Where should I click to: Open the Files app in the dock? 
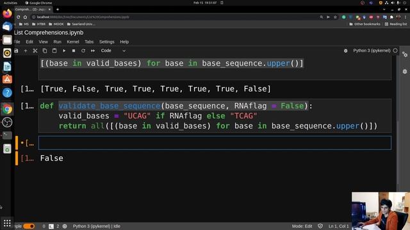click(x=7, y=40)
